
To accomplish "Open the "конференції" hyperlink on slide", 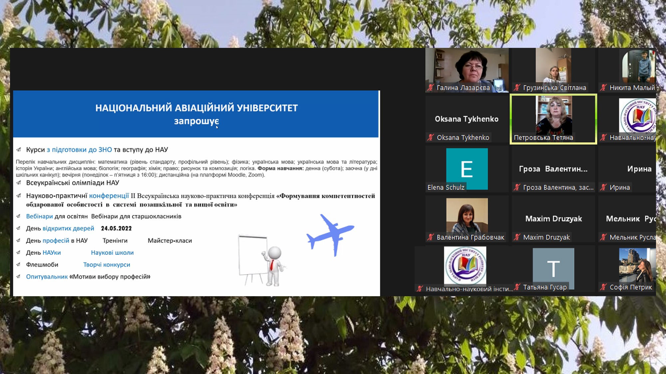I will [109, 196].
